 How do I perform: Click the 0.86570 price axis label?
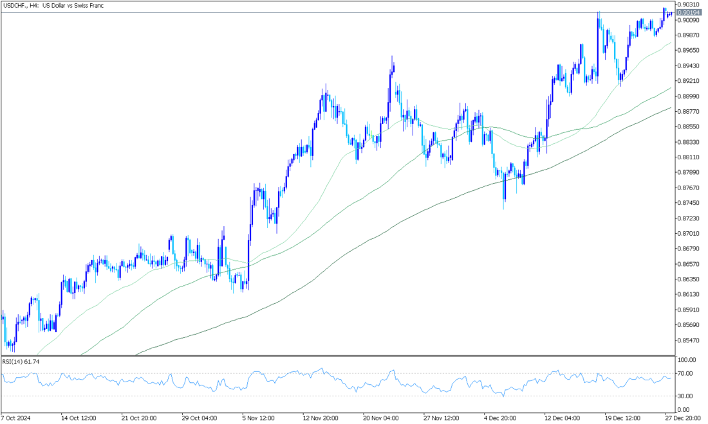click(x=688, y=264)
